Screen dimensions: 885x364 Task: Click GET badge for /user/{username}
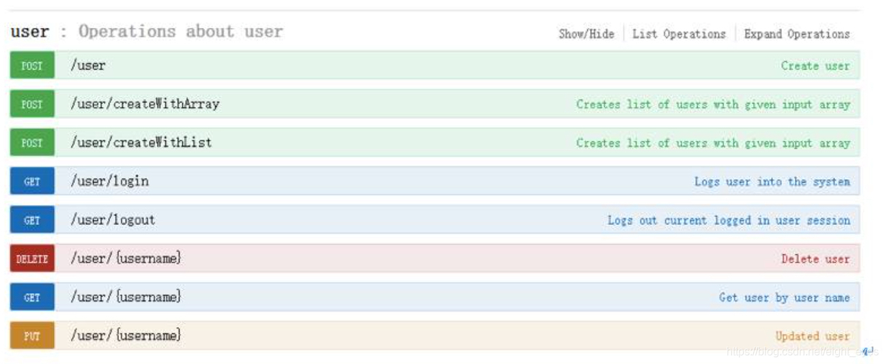[x=32, y=297]
